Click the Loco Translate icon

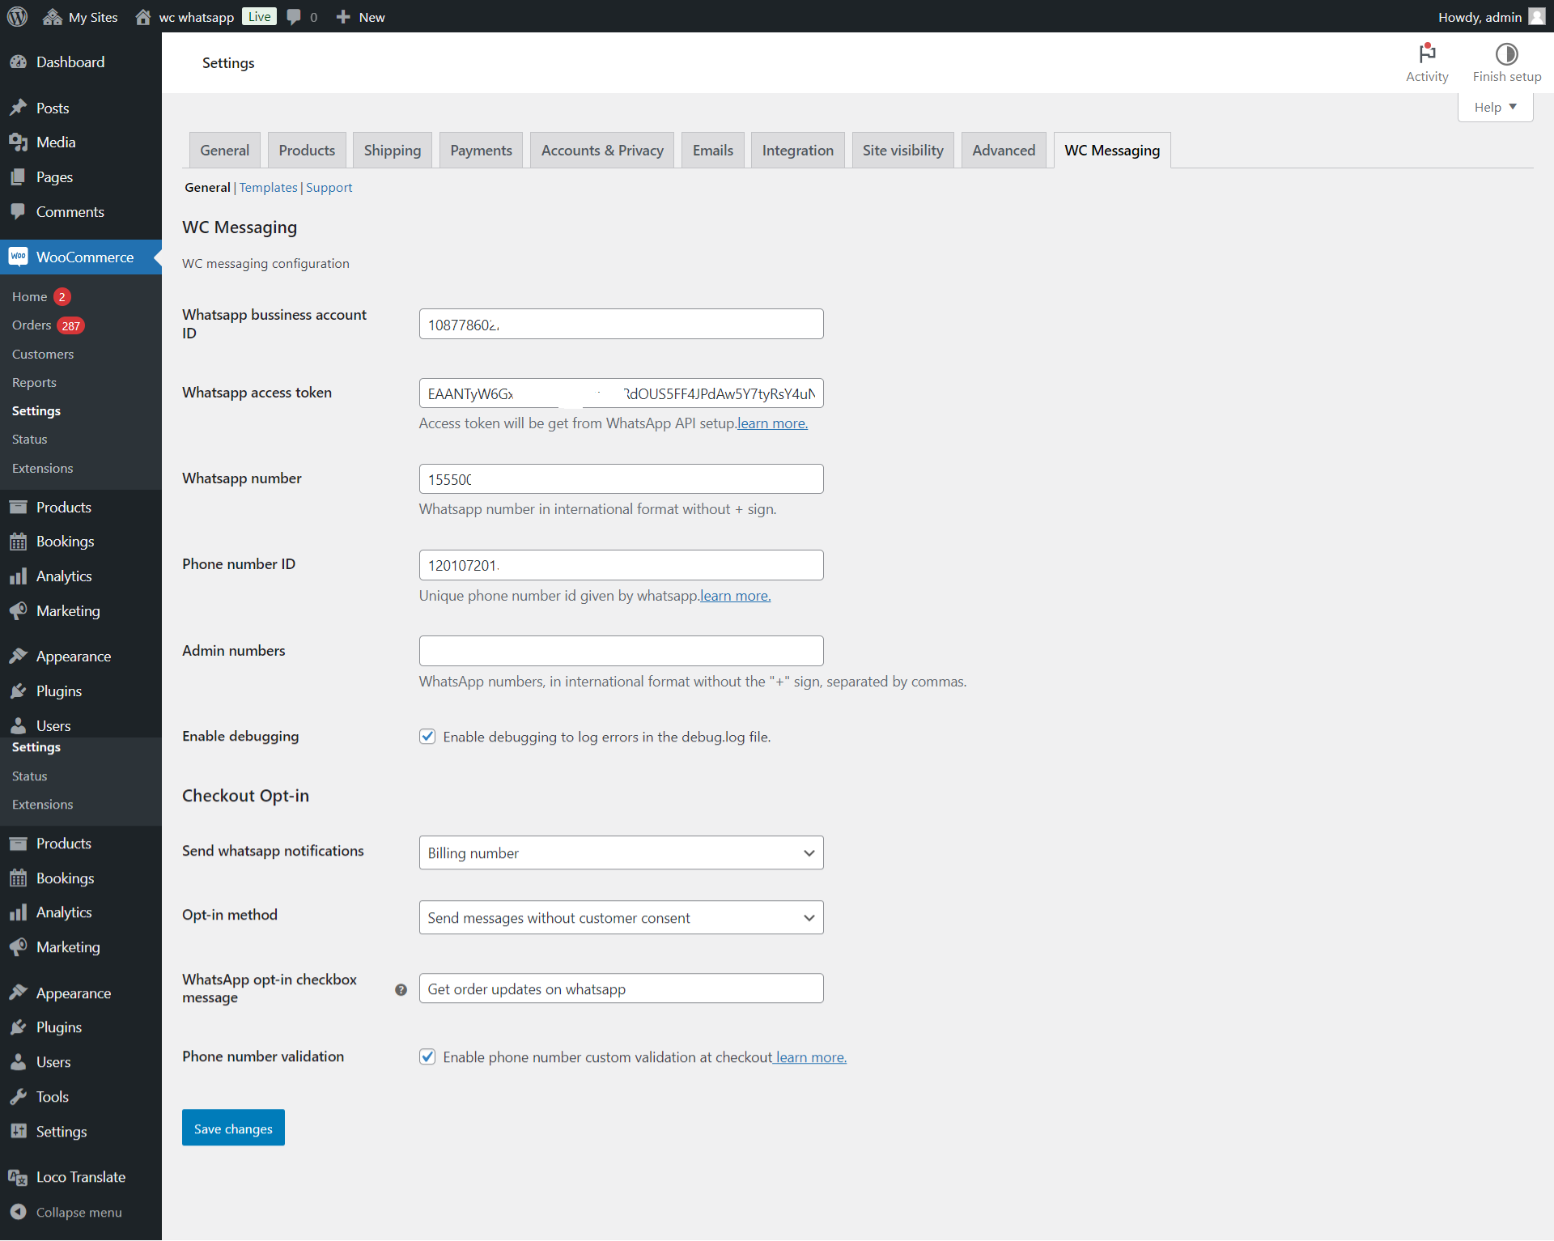(18, 1177)
